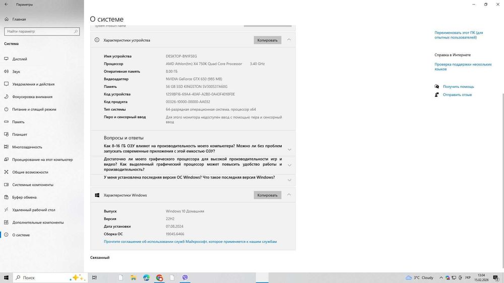
Task: Select the install date 07.08.2024
Action: coord(174,226)
